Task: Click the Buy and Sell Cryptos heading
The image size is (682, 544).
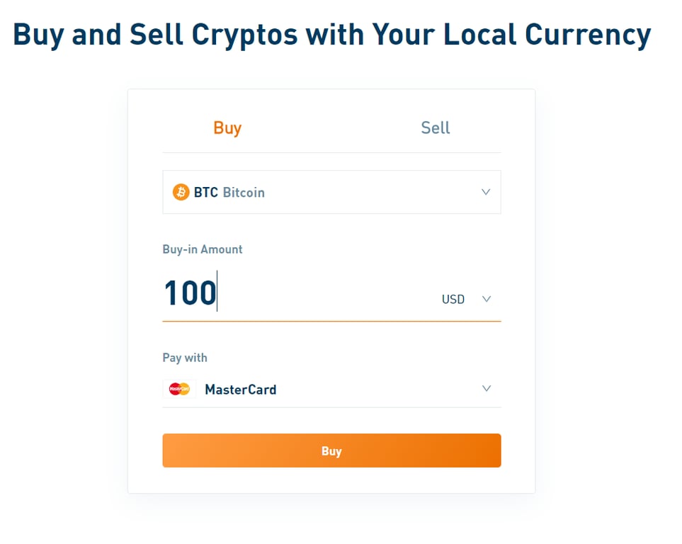Action: coord(331,34)
